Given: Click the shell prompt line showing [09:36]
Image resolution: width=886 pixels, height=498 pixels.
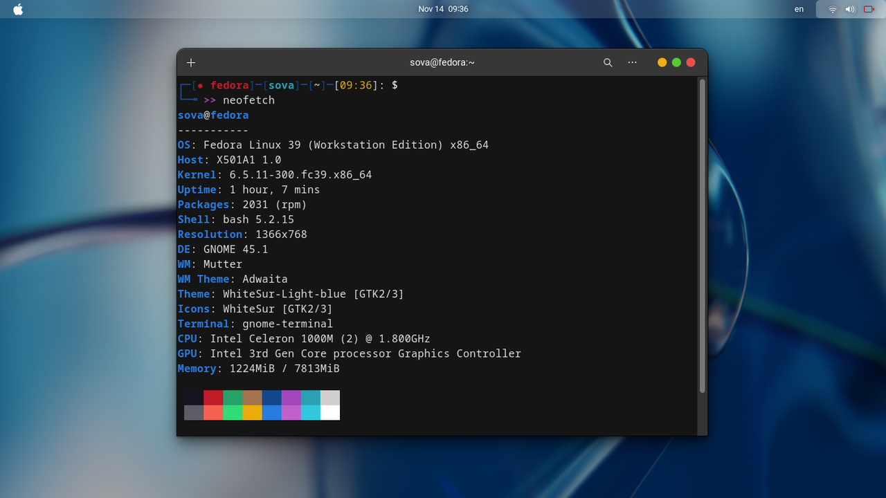Looking at the screenshot, I should pos(289,85).
